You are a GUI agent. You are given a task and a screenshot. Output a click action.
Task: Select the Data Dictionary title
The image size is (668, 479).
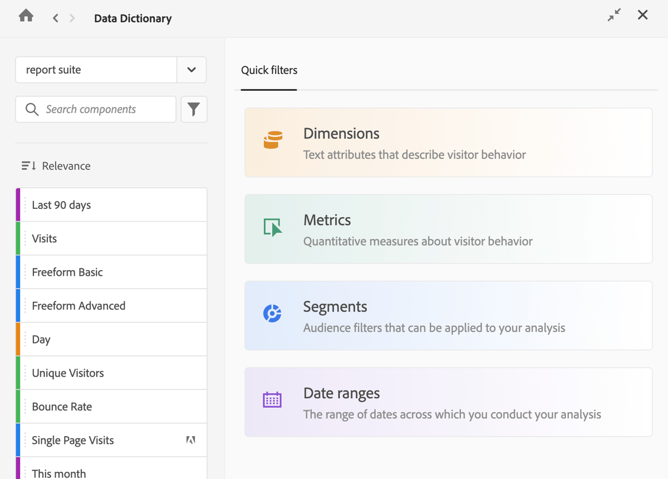[132, 18]
